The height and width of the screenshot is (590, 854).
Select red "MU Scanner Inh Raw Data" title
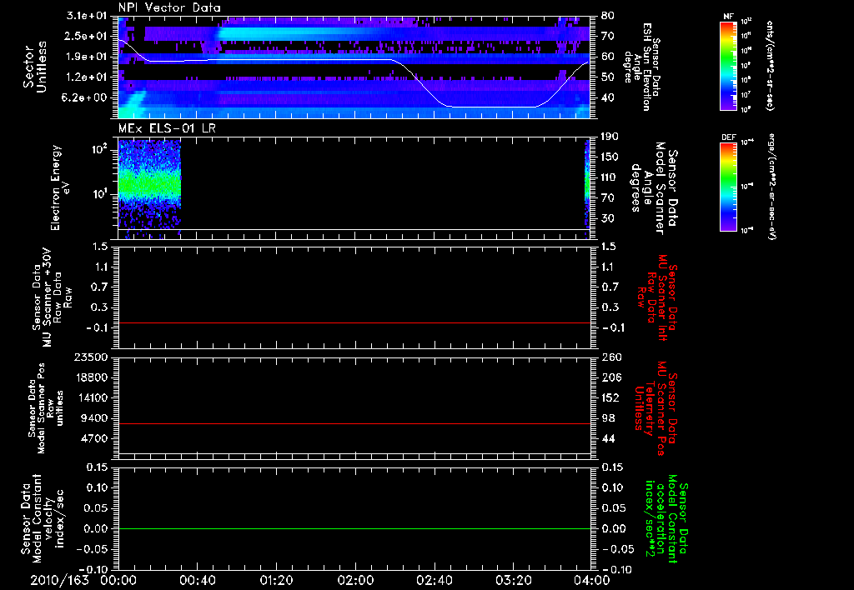pyautogui.click(x=656, y=297)
